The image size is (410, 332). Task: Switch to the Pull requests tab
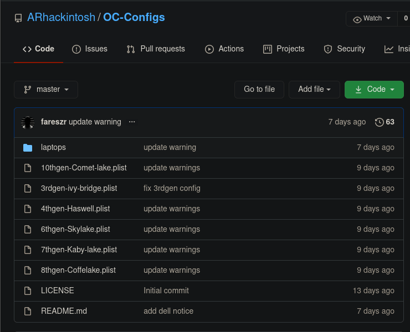coord(156,49)
